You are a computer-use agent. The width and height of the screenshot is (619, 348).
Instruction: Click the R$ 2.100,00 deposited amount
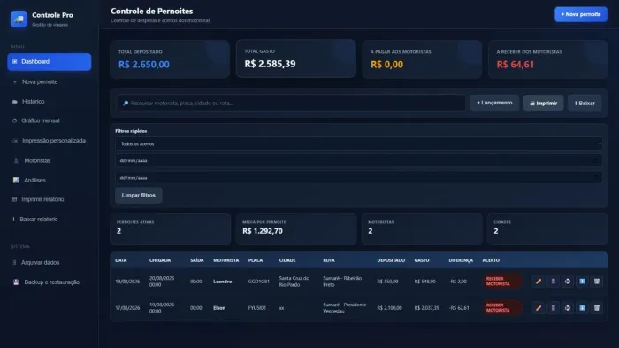click(389, 307)
